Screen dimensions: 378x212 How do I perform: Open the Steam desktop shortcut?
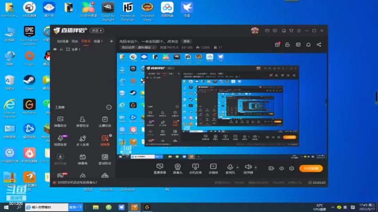29,82
